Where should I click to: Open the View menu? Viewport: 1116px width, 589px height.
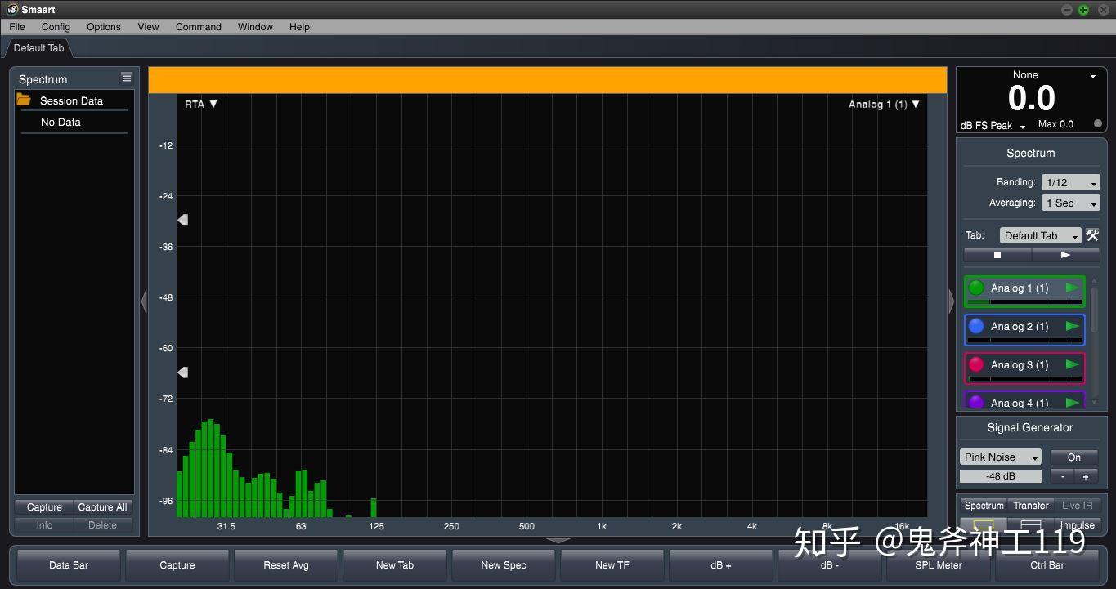pos(148,27)
